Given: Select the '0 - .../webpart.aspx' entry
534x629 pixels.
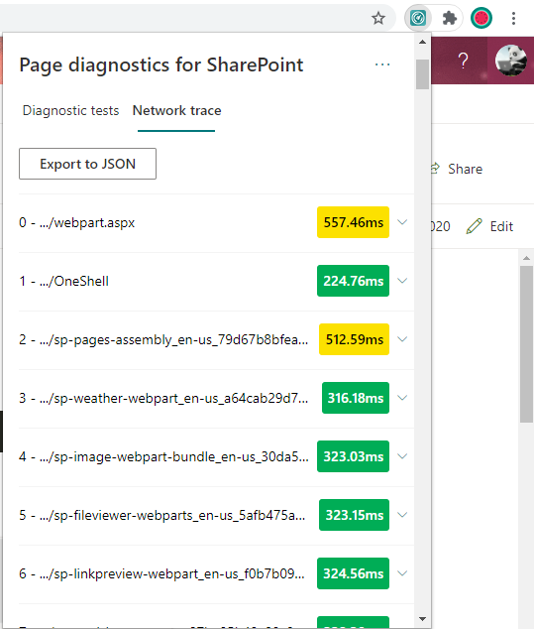Looking at the screenshot, I should pyautogui.click(x=77, y=222).
